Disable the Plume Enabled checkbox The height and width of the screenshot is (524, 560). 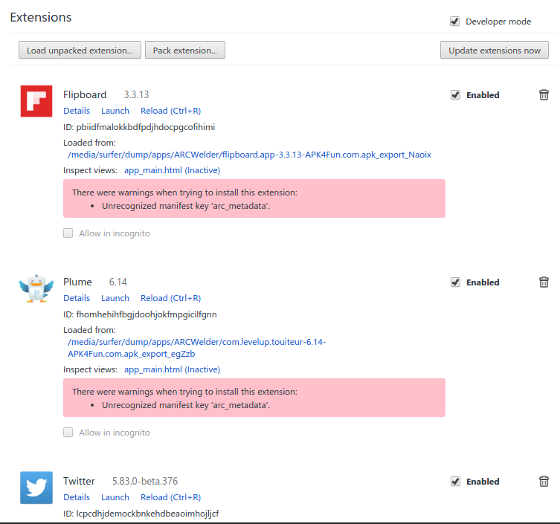click(x=455, y=282)
